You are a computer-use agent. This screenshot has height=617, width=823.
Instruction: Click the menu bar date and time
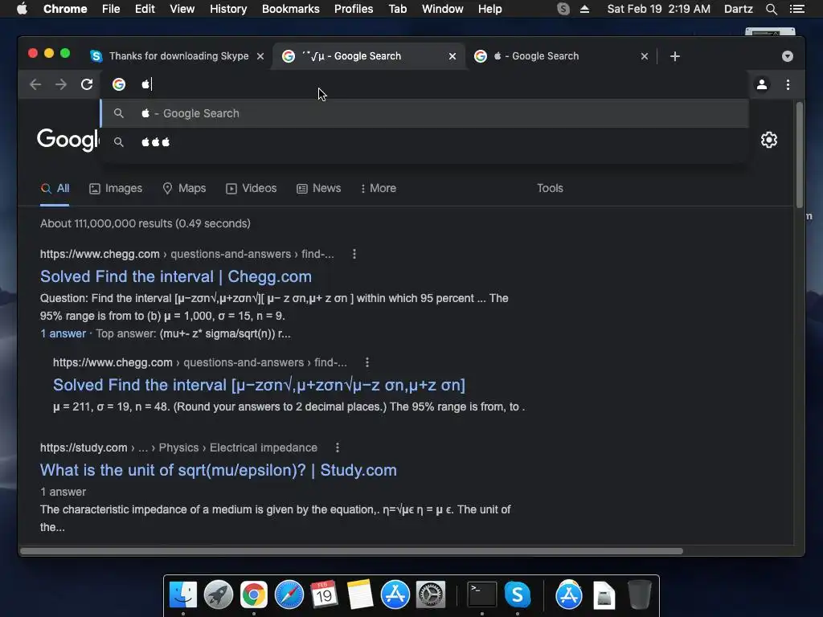659,9
